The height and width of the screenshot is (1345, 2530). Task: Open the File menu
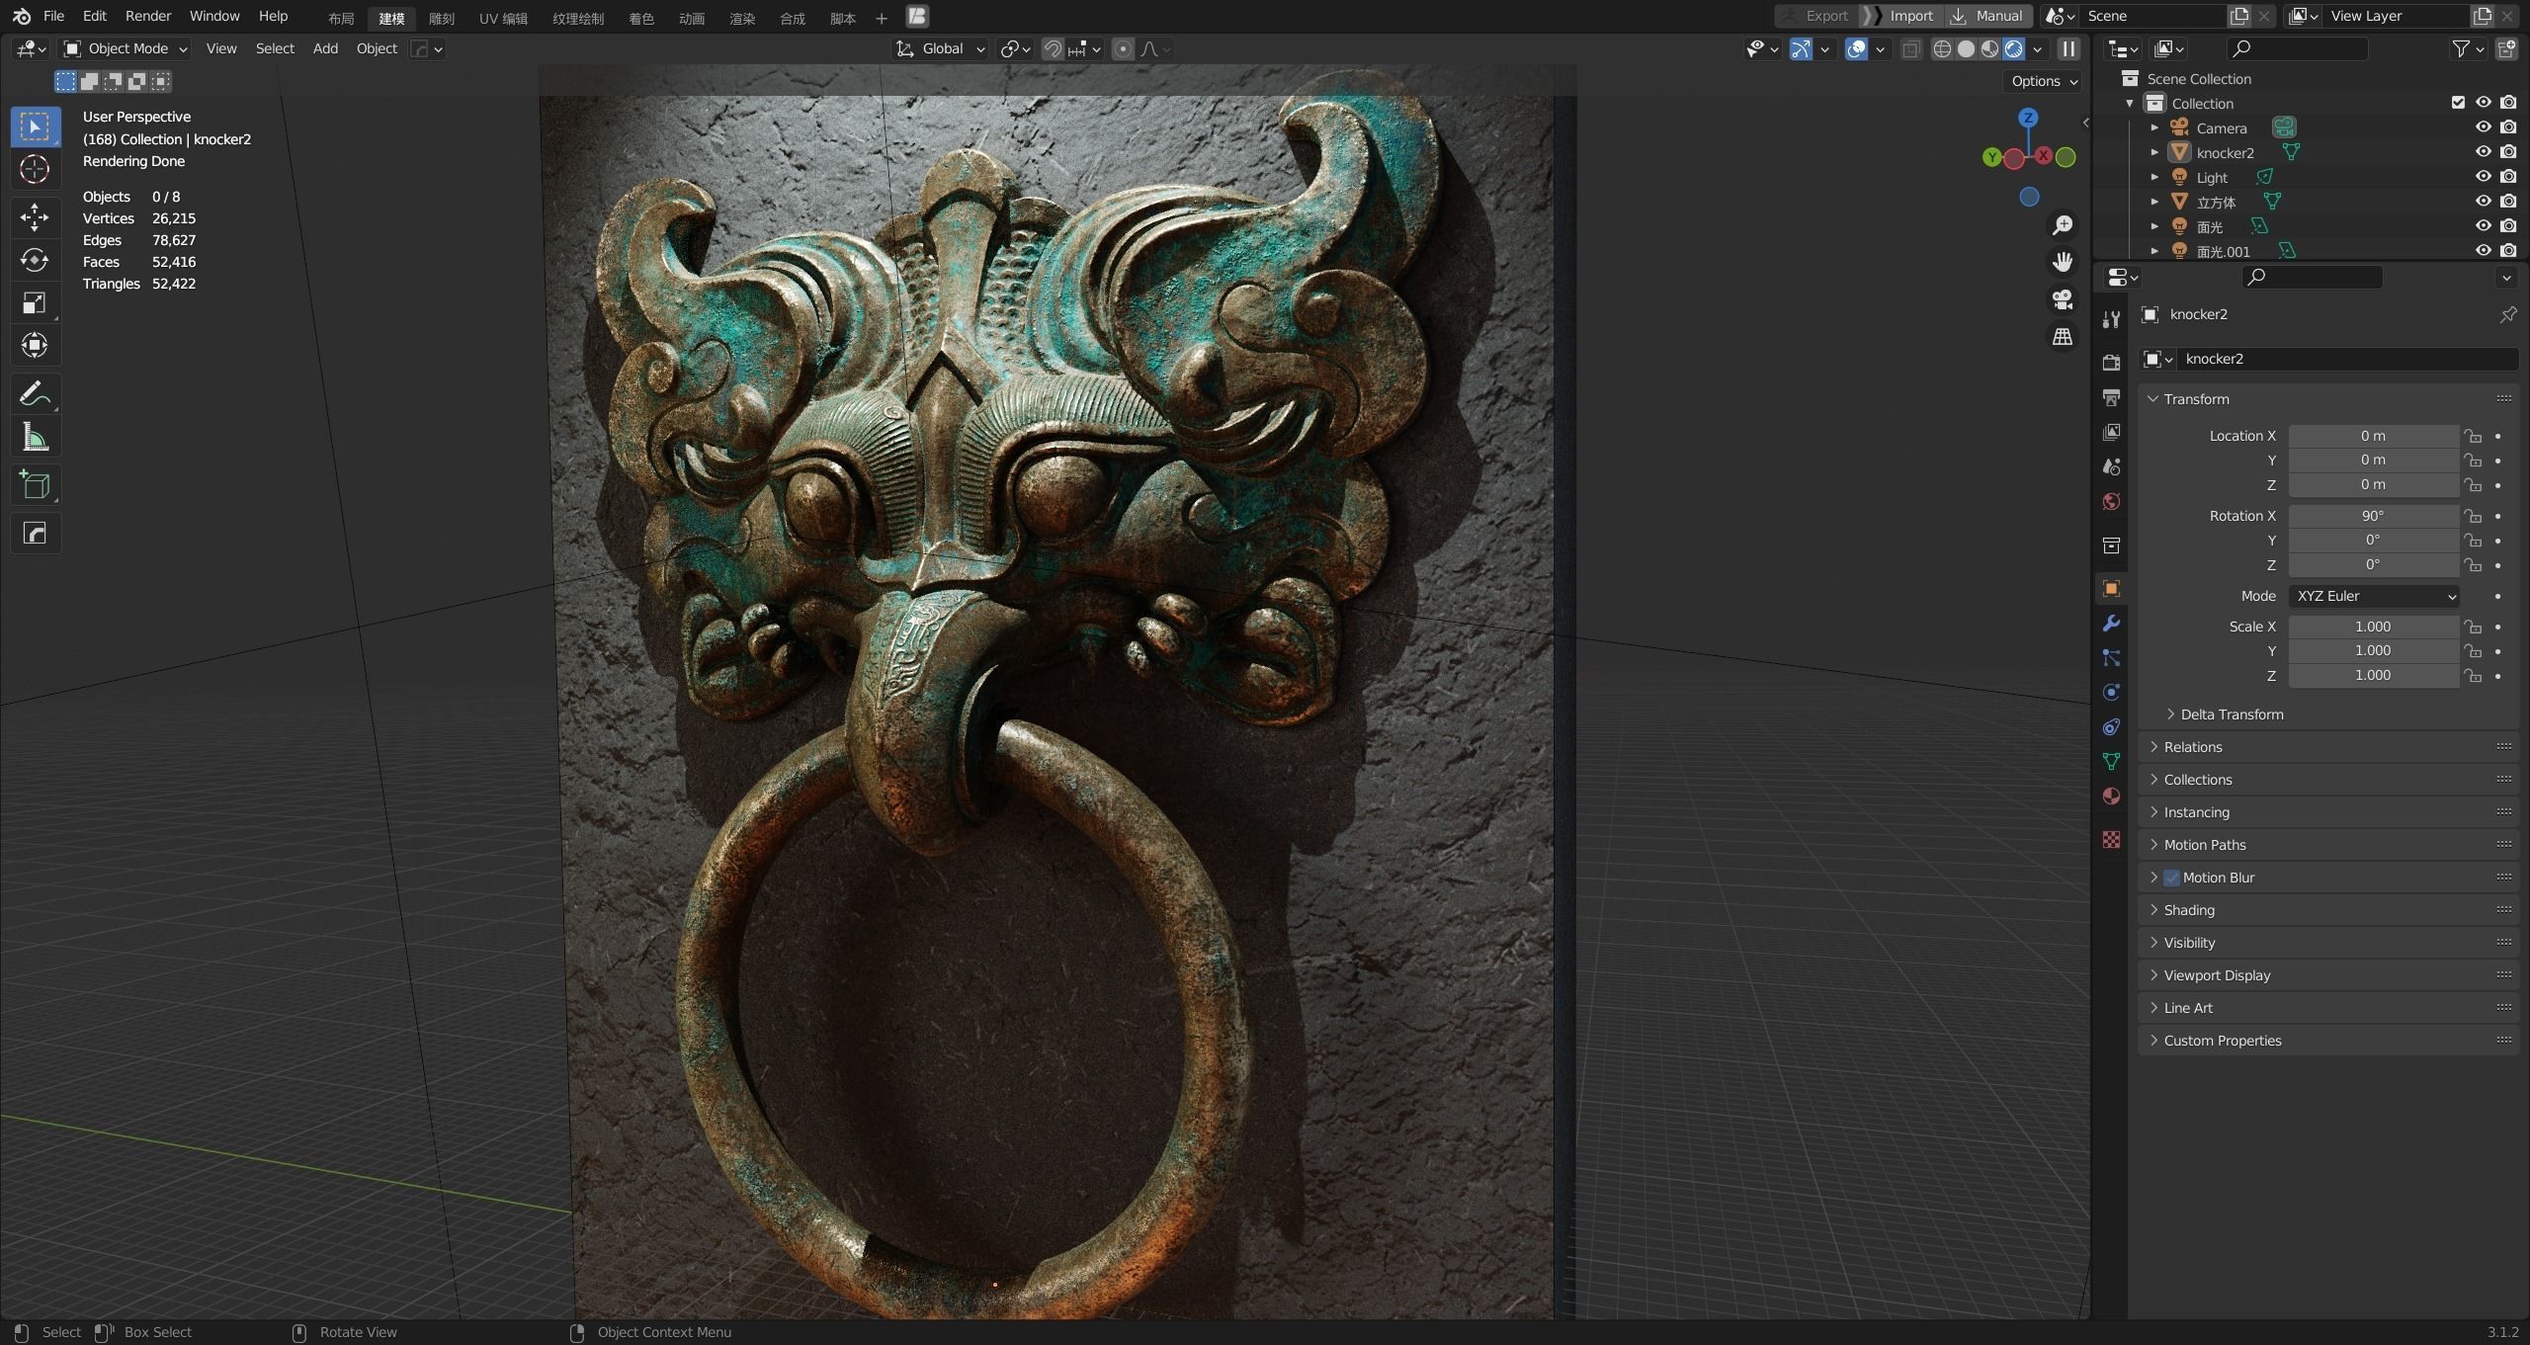(53, 16)
